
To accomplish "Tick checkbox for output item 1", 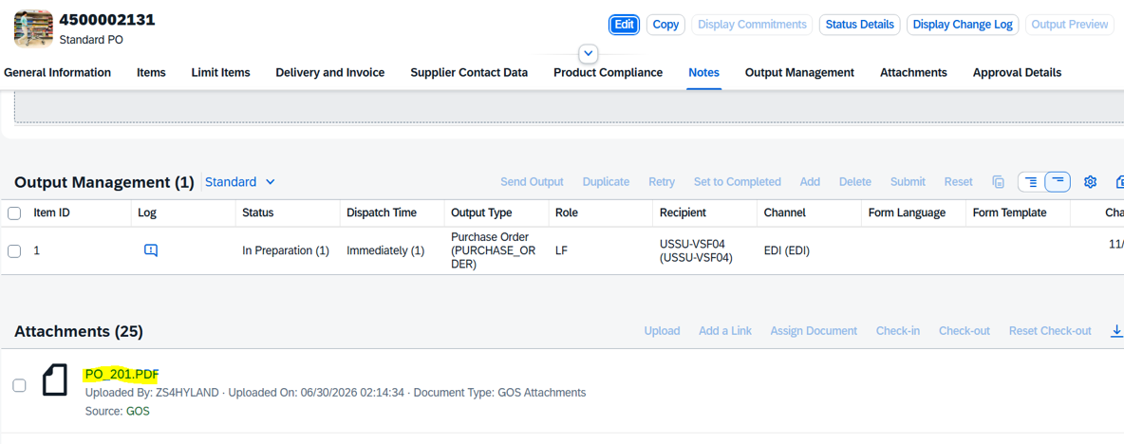I will 14,250.
